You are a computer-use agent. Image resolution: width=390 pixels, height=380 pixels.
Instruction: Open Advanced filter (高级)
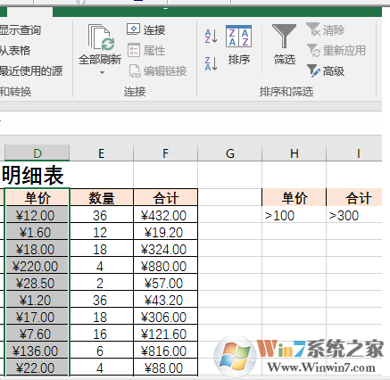tap(326, 71)
